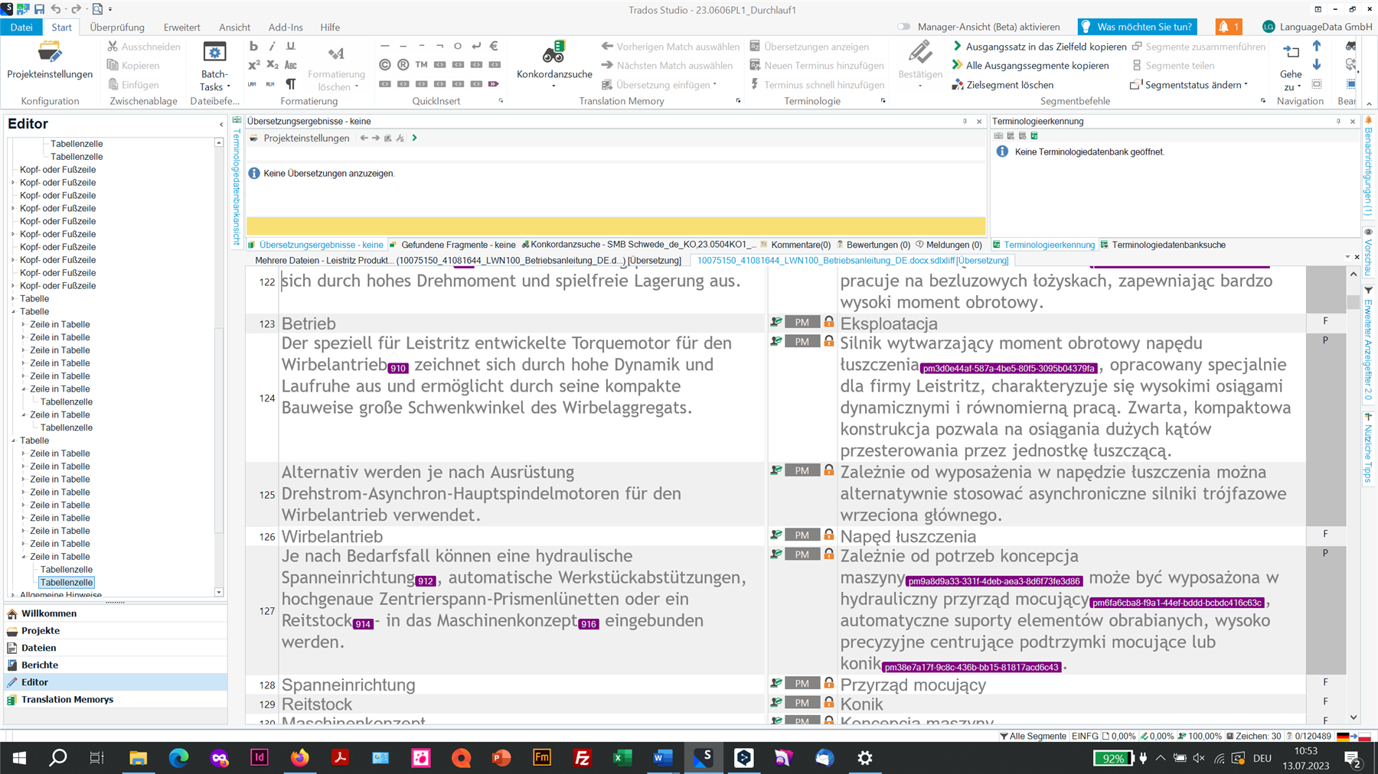This screenshot has height=774, width=1378.
Task: Click Ausgangssatz in das Zielfeld kopieren
Action: (1038, 47)
